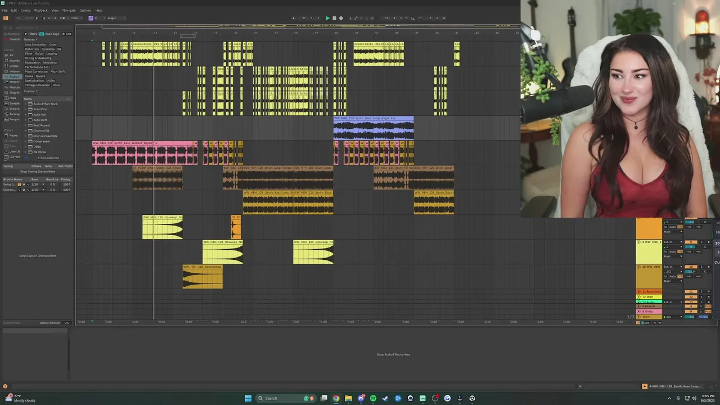Open Packs under Places
Image resolution: width=720 pixels, height=405 pixels.
click(11, 136)
